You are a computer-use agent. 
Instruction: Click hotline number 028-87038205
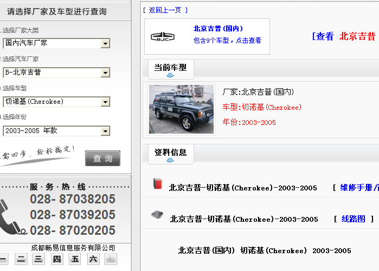[73, 199]
